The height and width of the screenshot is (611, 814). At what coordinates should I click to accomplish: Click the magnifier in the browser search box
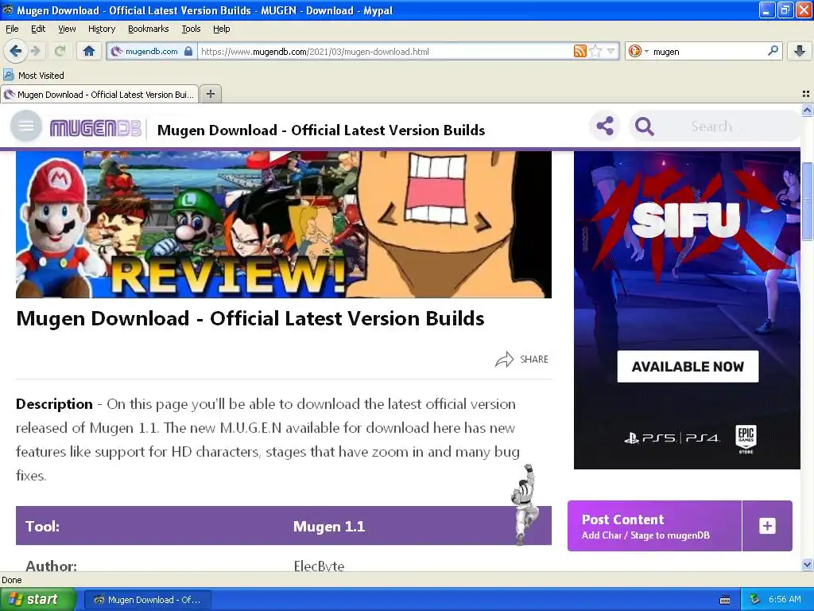tap(773, 51)
